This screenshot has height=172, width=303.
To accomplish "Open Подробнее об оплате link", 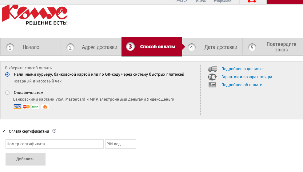I will pyautogui.click(x=241, y=85).
